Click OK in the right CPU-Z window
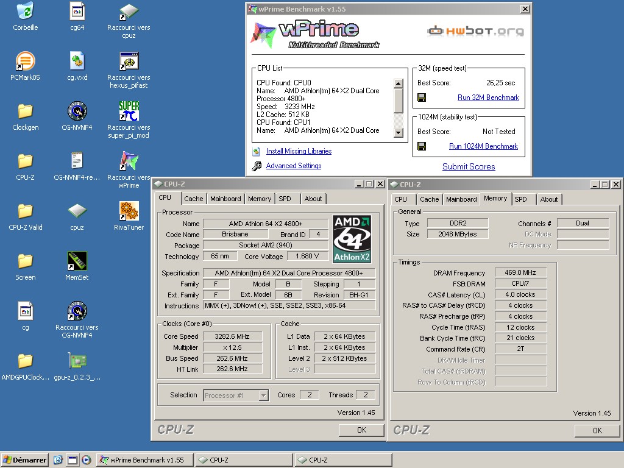Image resolution: width=624 pixels, height=468 pixels. click(x=597, y=431)
